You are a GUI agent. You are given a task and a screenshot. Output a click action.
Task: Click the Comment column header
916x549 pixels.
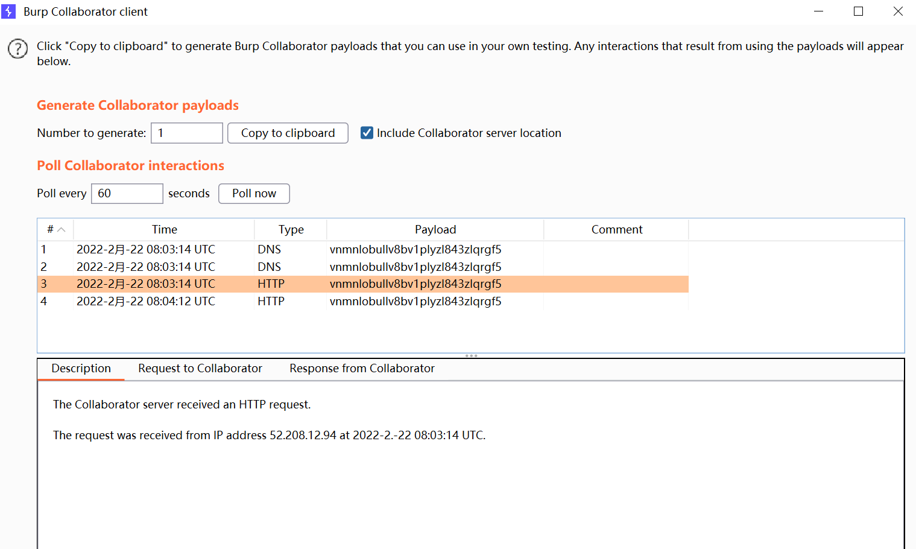(x=616, y=229)
